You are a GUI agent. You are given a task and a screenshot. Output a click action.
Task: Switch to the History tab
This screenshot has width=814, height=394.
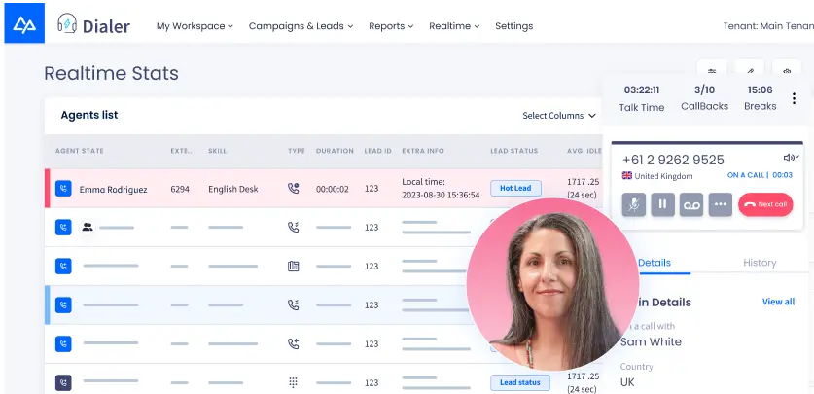click(760, 263)
